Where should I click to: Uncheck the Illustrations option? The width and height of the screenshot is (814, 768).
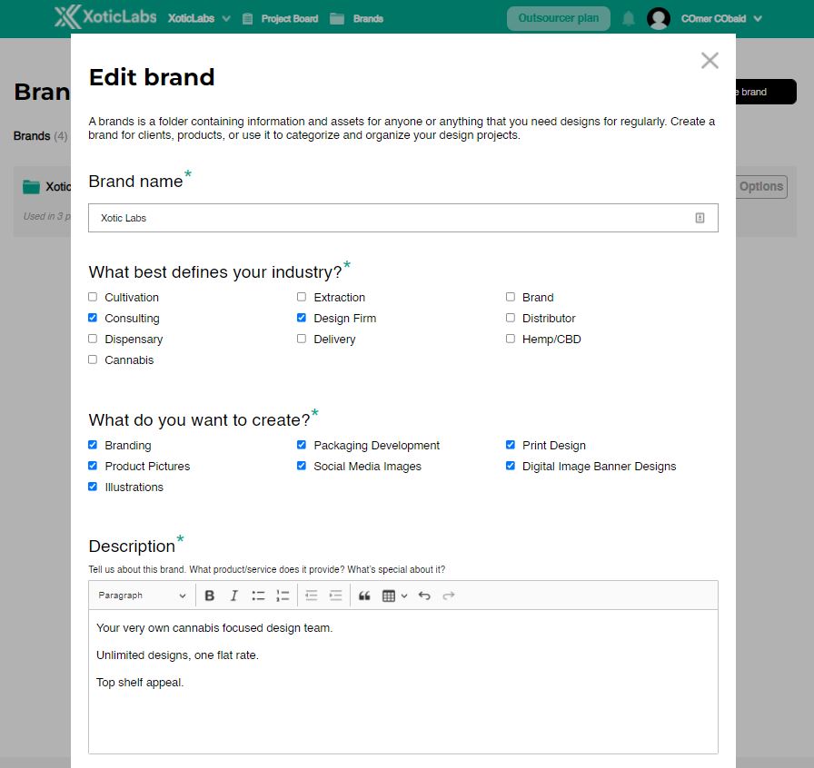point(93,487)
